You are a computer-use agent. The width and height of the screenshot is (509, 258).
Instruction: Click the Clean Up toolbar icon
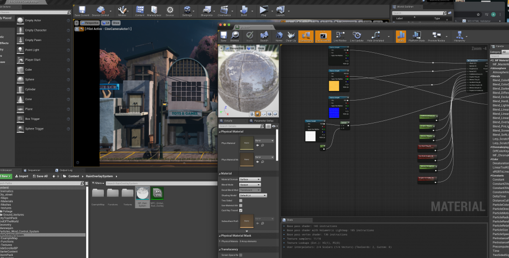(x=291, y=36)
